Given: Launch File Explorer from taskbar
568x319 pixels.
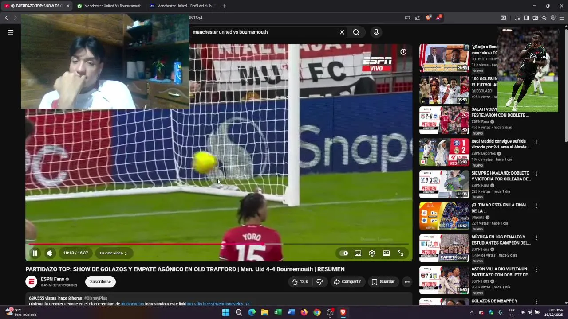Looking at the screenshot, I should (x=265, y=312).
